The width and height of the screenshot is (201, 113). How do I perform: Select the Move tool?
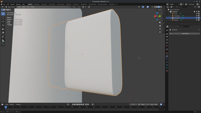tap(3, 22)
